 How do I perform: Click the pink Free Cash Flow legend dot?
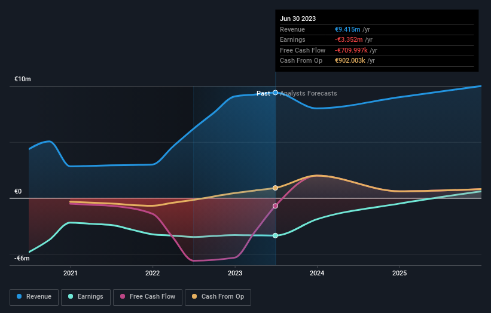click(x=123, y=296)
